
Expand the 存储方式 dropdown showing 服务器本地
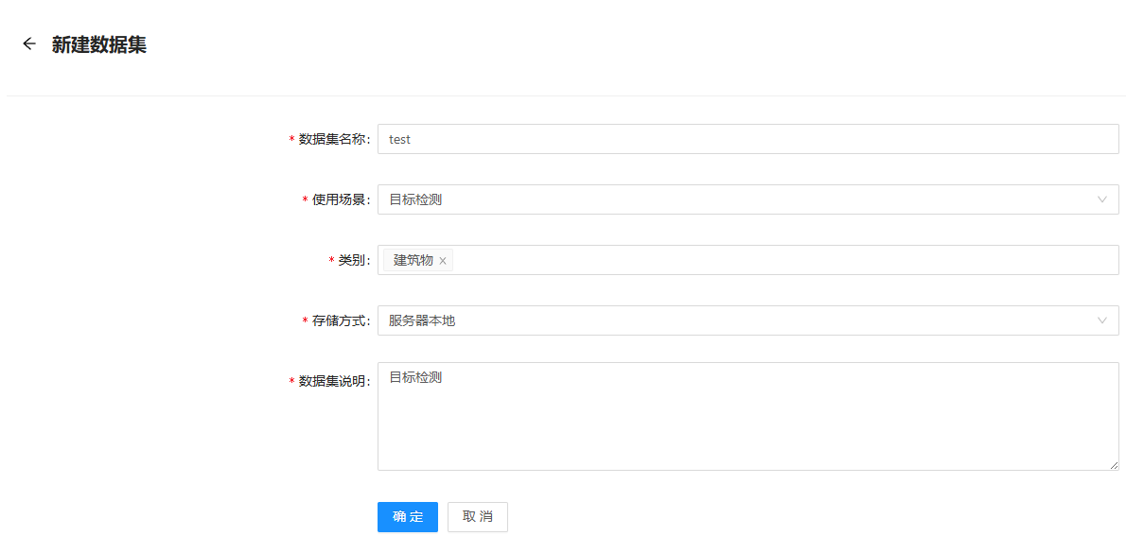(738, 320)
